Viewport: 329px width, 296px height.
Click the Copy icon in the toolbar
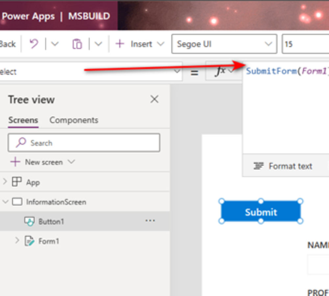pyautogui.click(x=78, y=43)
